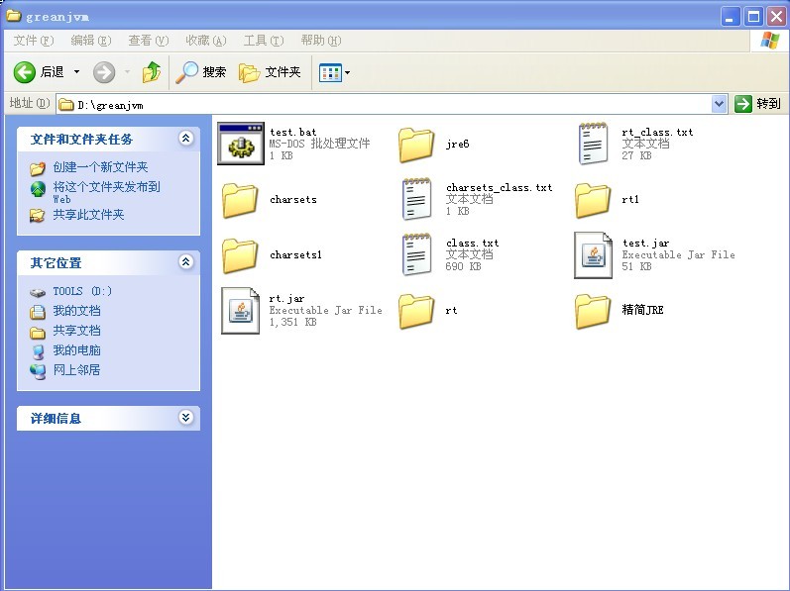Screen dimensions: 790x591
Task: Click the Forward arrow button
Action: coord(104,72)
